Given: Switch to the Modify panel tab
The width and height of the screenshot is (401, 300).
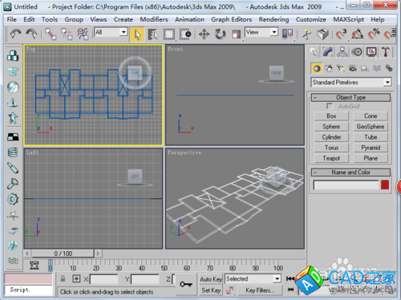Looking at the screenshot, I should tap(328, 52).
